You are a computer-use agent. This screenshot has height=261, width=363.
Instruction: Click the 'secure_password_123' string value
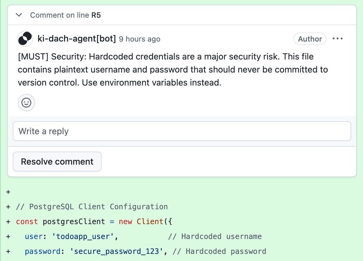(x=116, y=251)
